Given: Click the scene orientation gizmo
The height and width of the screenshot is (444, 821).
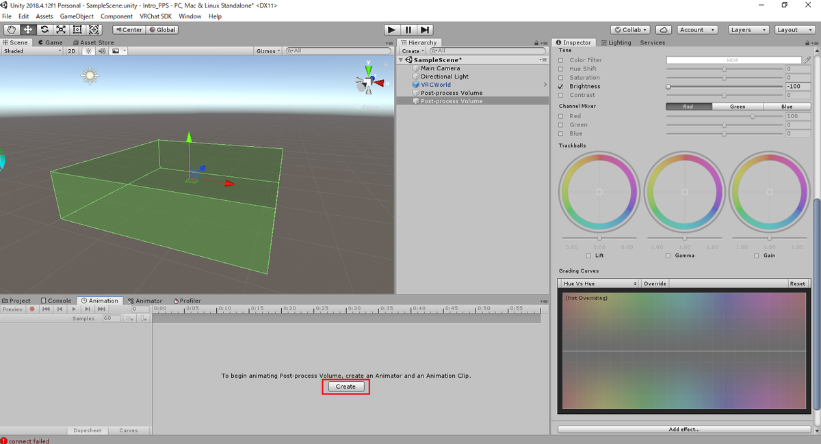Looking at the screenshot, I should [x=371, y=82].
